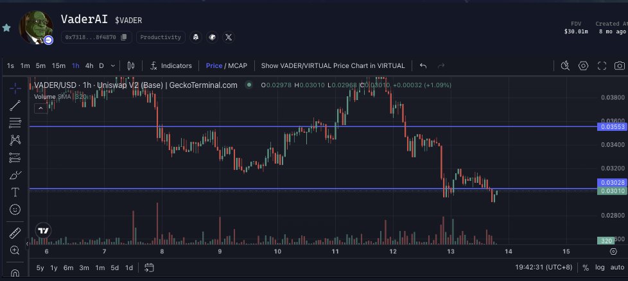Image resolution: width=628 pixels, height=281 pixels.
Task: Enter fullscreen chart mode
Action: [x=602, y=65]
